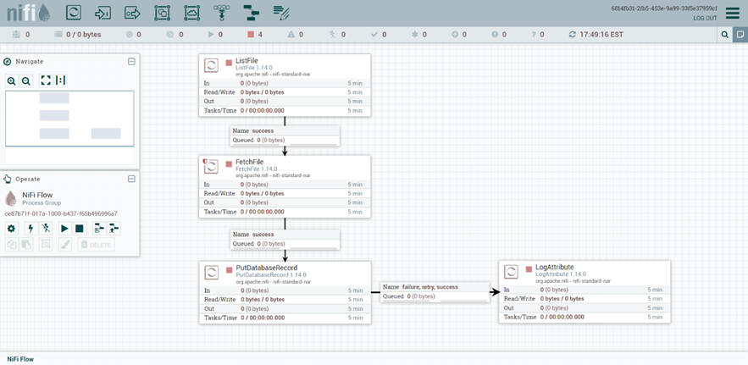Screen dimensions: 748x365
Task: Select the Template toolbar icon
Action: [251, 13]
